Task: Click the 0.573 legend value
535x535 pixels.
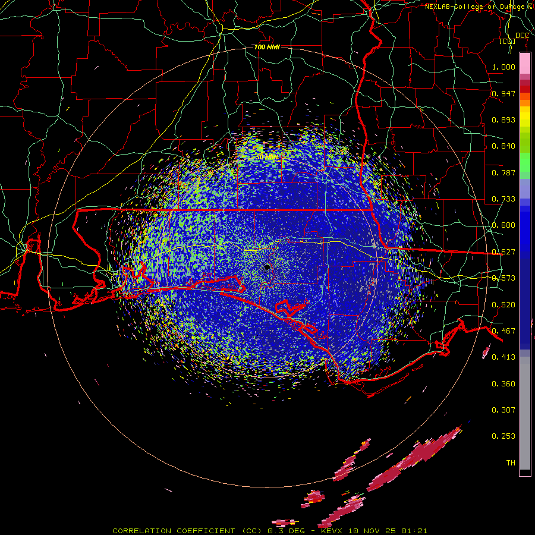Action: pos(503,278)
